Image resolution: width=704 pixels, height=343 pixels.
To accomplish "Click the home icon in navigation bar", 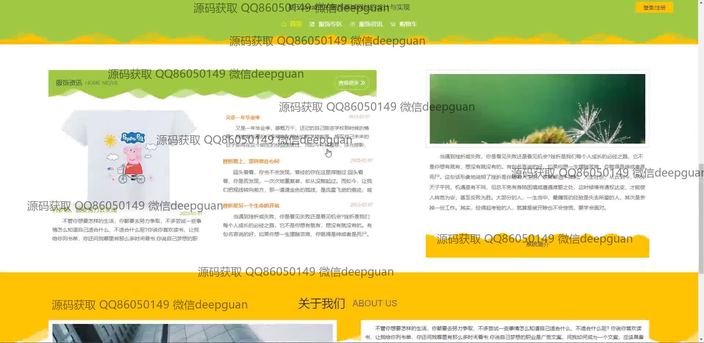I will [283, 24].
